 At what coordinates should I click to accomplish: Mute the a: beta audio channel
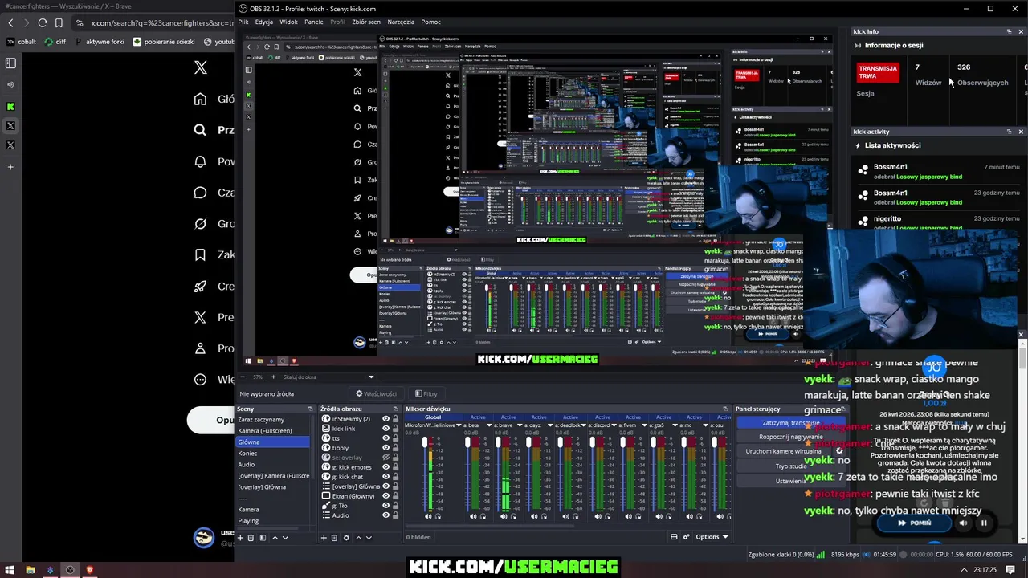(473, 517)
